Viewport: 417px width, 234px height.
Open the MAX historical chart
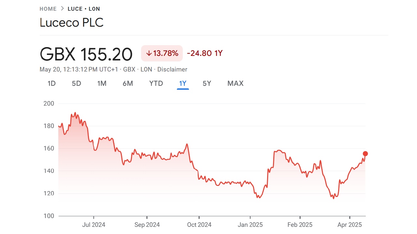pyautogui.click(x=235, y=84)
